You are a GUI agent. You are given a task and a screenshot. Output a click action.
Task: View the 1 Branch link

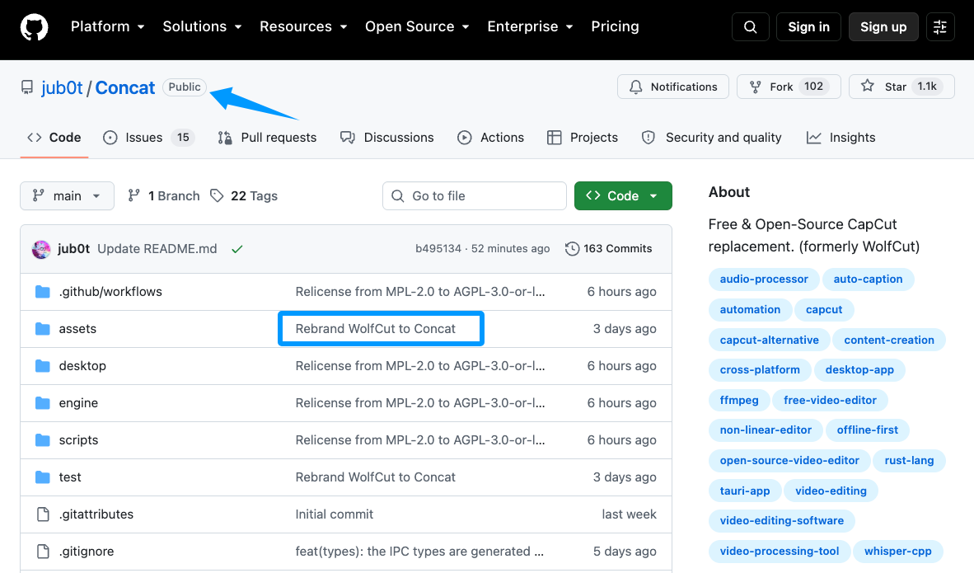tap(164, 195)
